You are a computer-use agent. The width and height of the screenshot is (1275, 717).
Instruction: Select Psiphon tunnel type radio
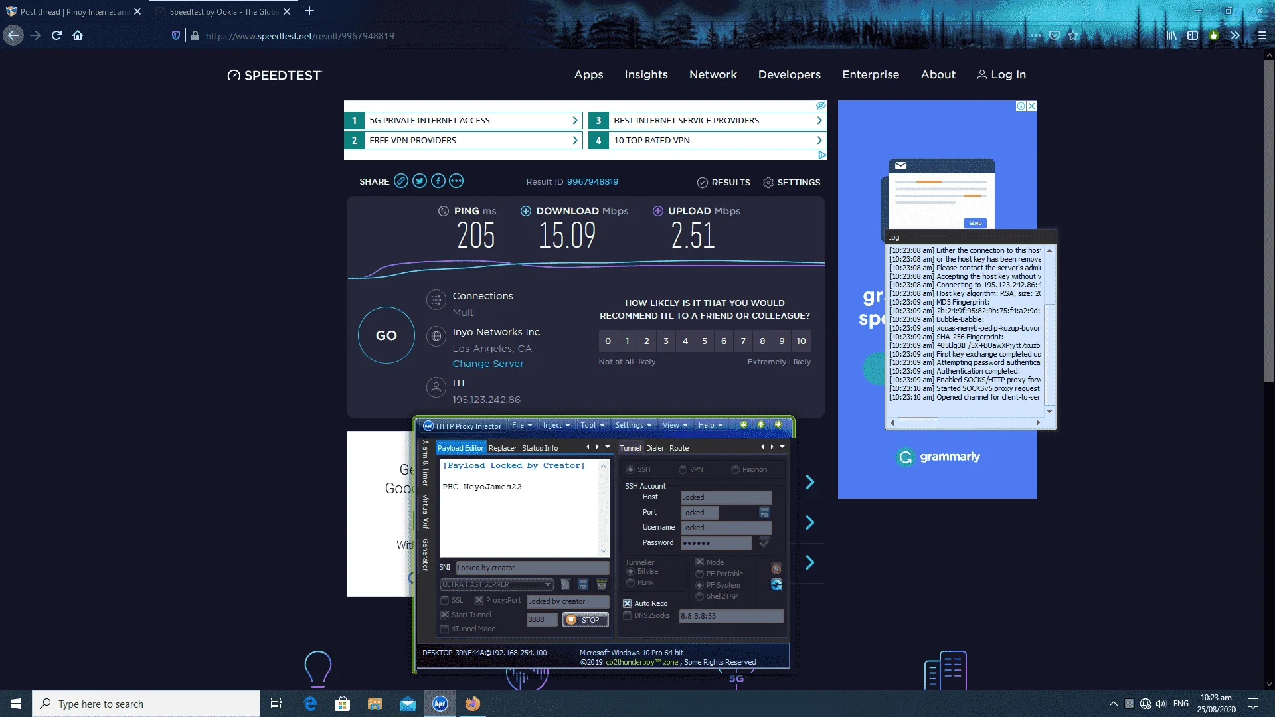735,469
